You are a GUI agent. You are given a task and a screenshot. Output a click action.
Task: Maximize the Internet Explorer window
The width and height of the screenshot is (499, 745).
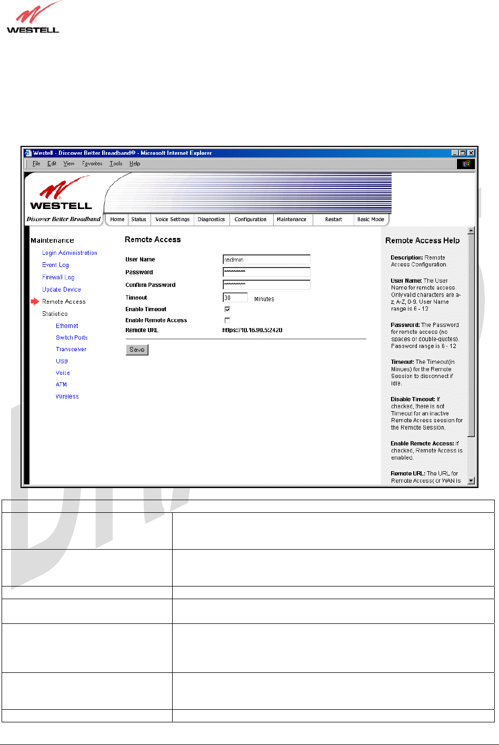[463, 153]
